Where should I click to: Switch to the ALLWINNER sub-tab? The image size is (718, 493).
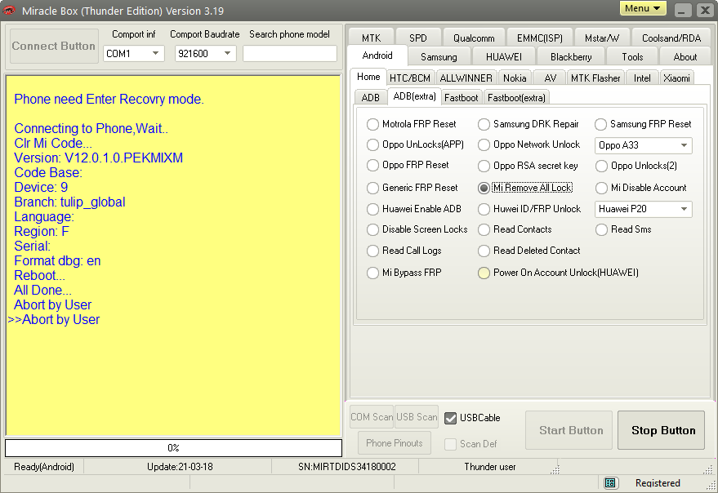[x=466, y=78]
